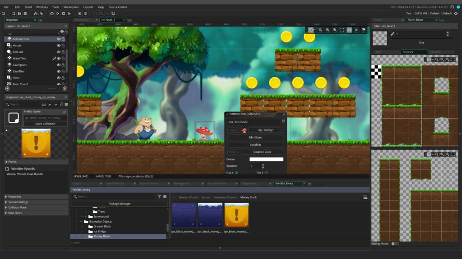Open the Package Manager button
Viewport: 462px width, 259px height.
119,204
